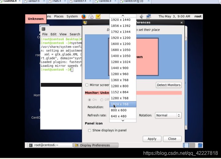Select 1280 x 1024 from list
Image resolution: width=221 pixels, height=159 pixels.
coord(123,62)
